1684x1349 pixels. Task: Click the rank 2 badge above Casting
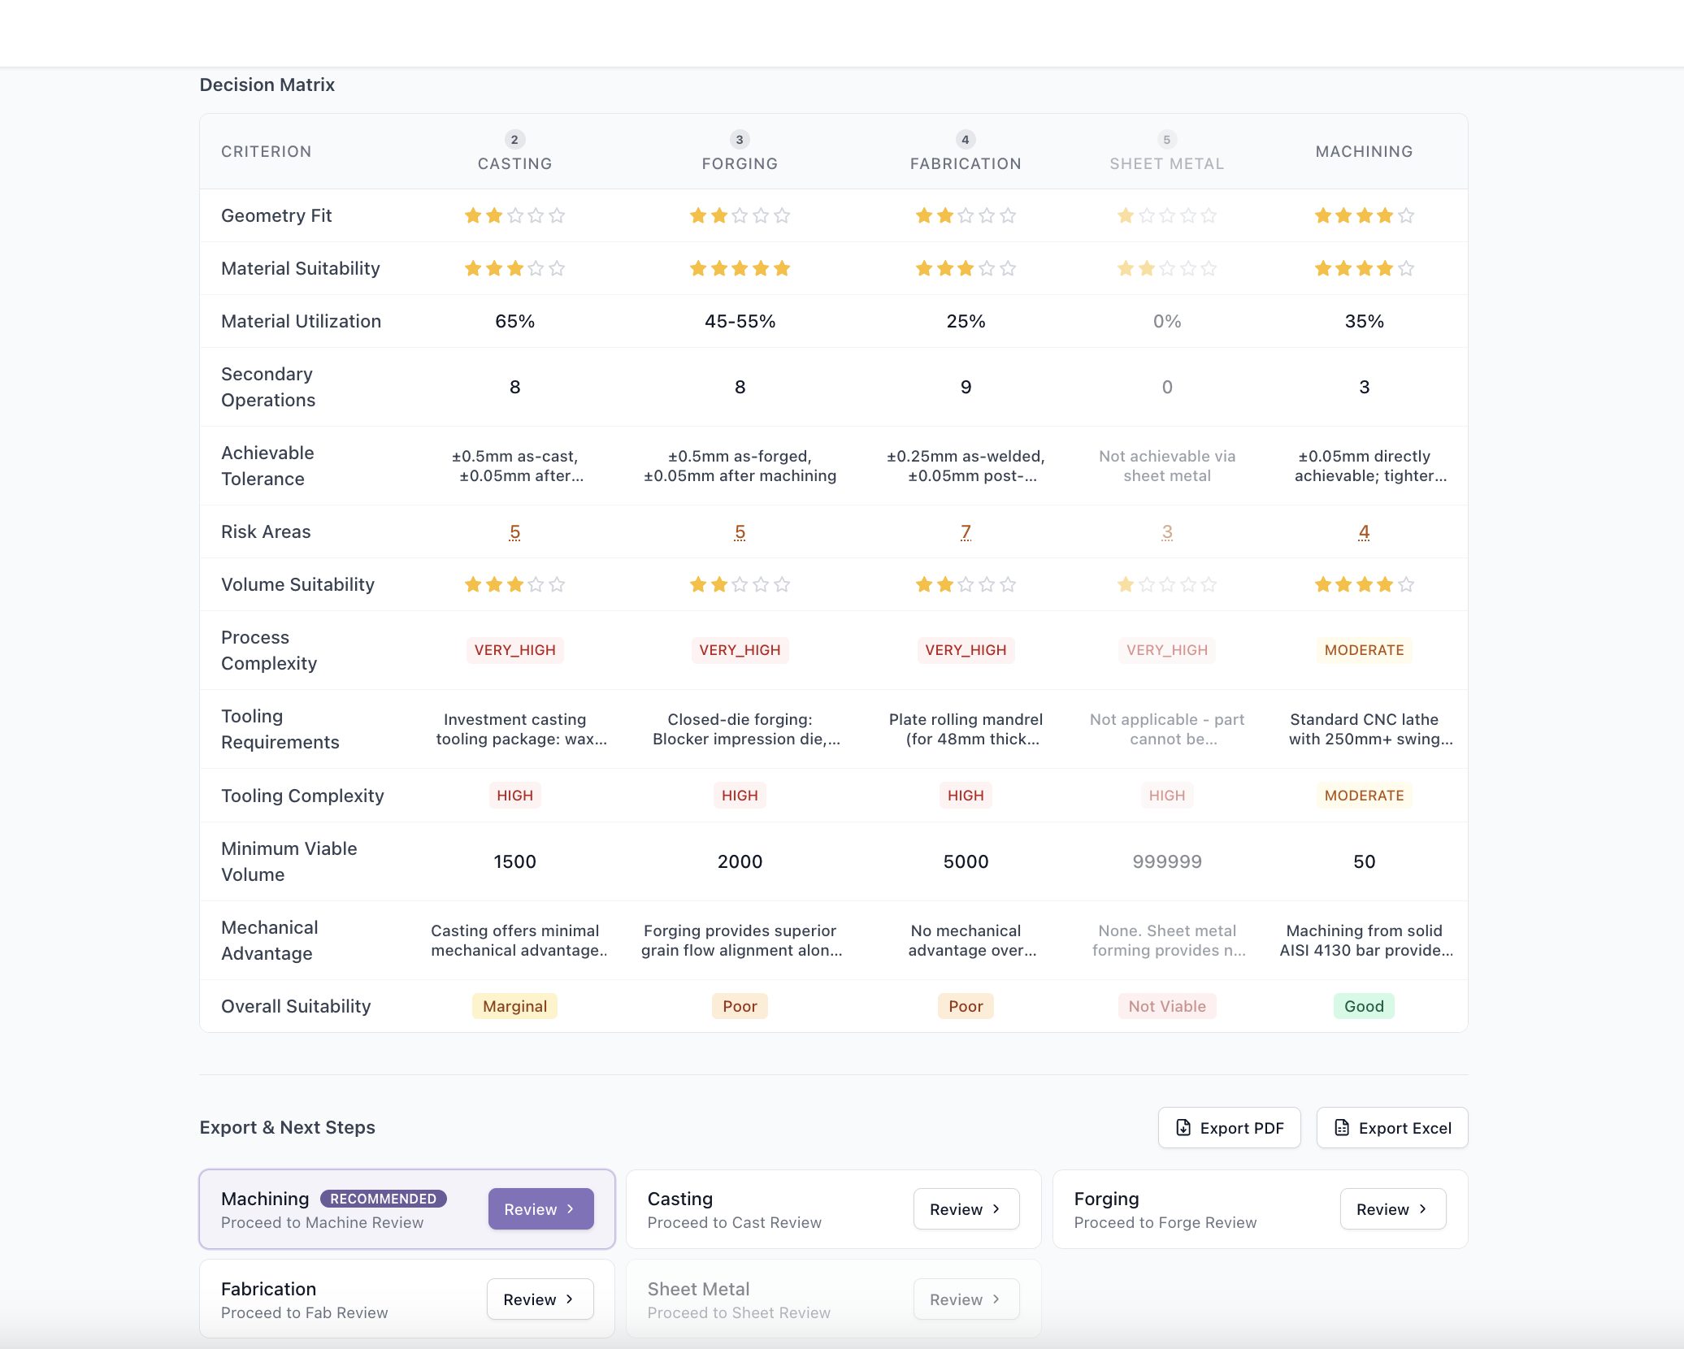pyautogui.click(x=514, y=140)
